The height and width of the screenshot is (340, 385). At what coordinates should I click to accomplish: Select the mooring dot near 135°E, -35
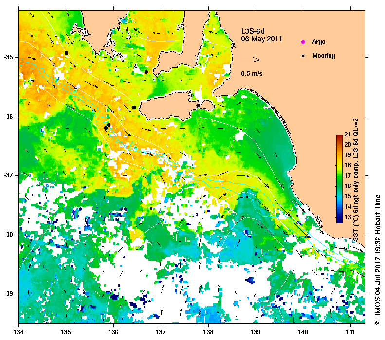(x=66, y=53)
